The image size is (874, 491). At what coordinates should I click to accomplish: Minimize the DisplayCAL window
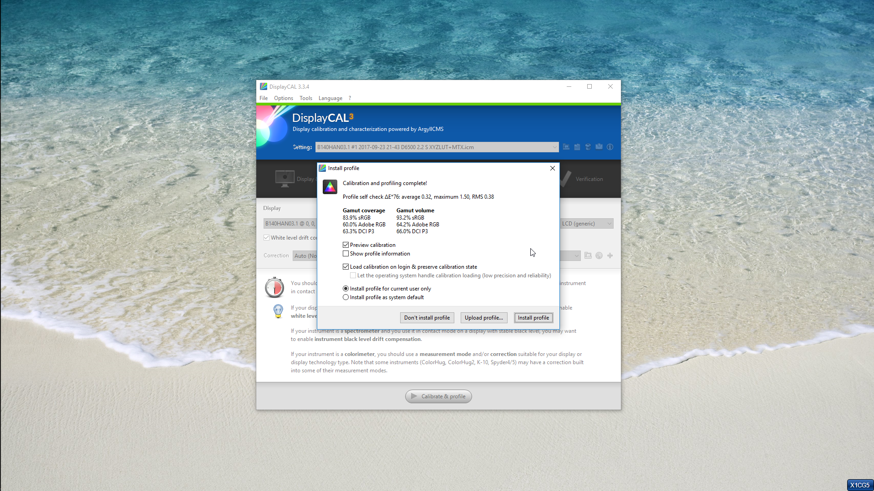tap(569, 86)
